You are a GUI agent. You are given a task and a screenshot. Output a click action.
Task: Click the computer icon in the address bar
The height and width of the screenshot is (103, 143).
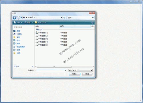(24, 18)
